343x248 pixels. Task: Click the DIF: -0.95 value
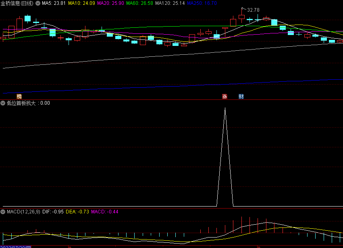tap(53, 211)
